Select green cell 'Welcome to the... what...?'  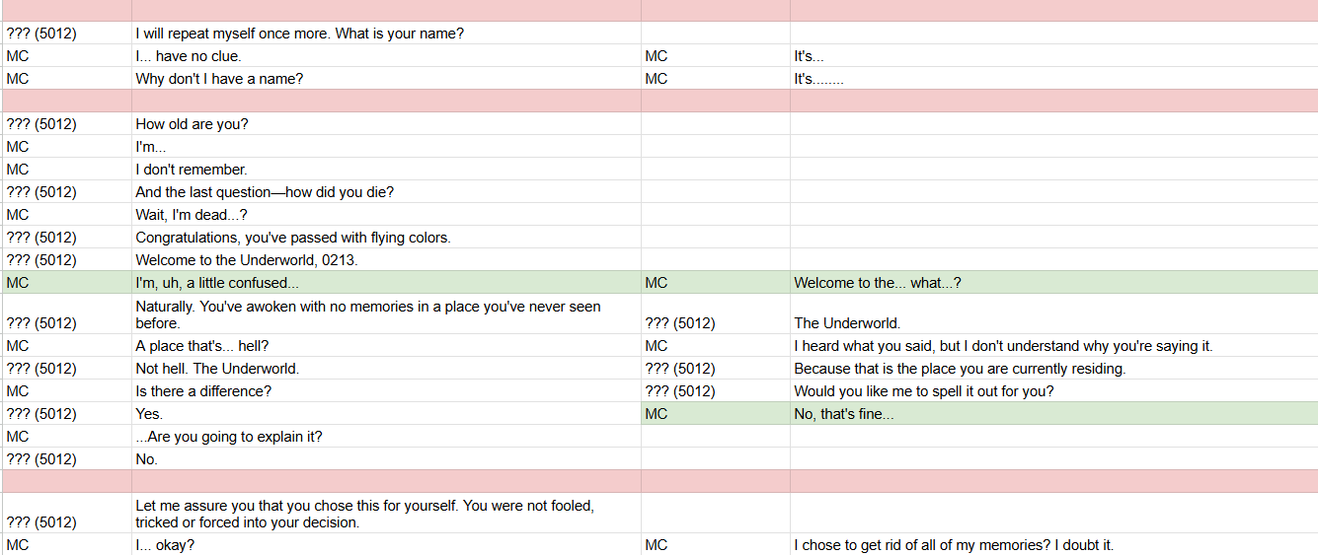tap(1053, 283)
